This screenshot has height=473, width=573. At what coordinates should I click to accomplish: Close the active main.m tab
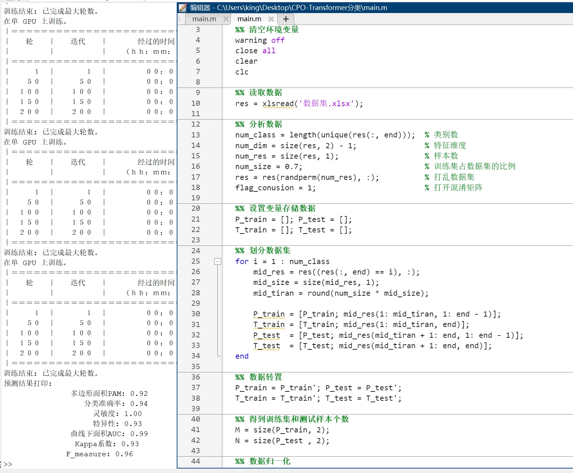[271, 19]
